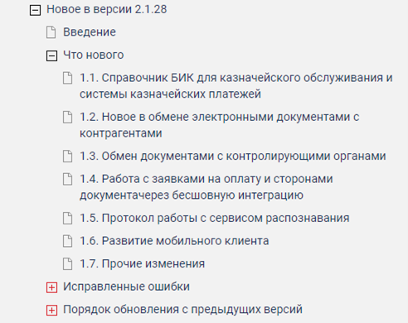408x323 pixels.
Task: Open 1.2 Новое в обмене электронными документами
Action: tap(220, 125)
